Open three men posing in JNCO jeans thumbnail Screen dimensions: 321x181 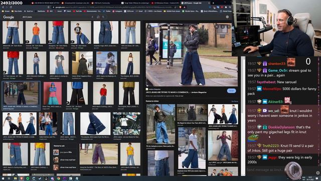coord(20,124)
